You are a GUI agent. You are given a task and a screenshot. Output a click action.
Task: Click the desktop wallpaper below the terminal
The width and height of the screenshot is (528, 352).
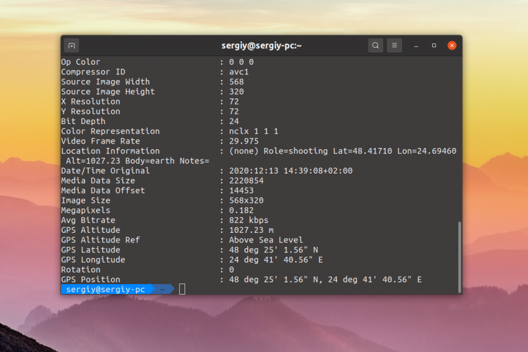click(263, 324)
